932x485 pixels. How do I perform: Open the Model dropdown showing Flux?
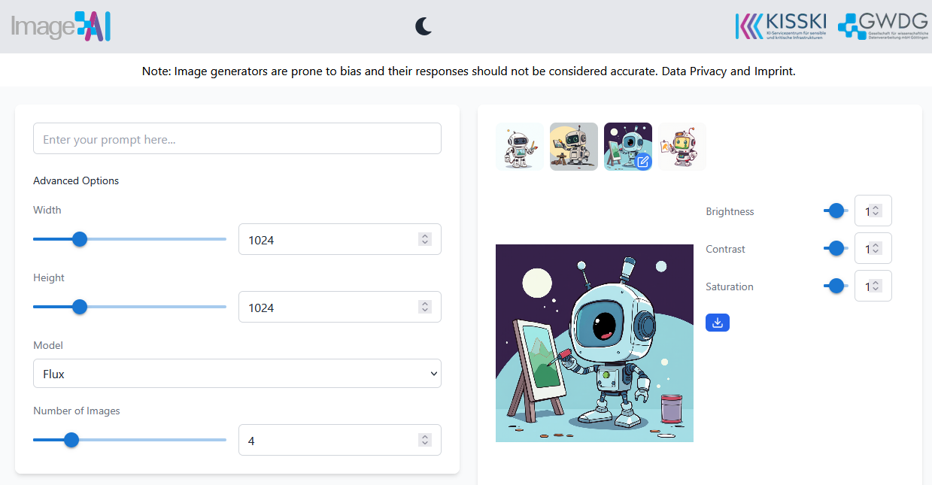coord(237,374)
